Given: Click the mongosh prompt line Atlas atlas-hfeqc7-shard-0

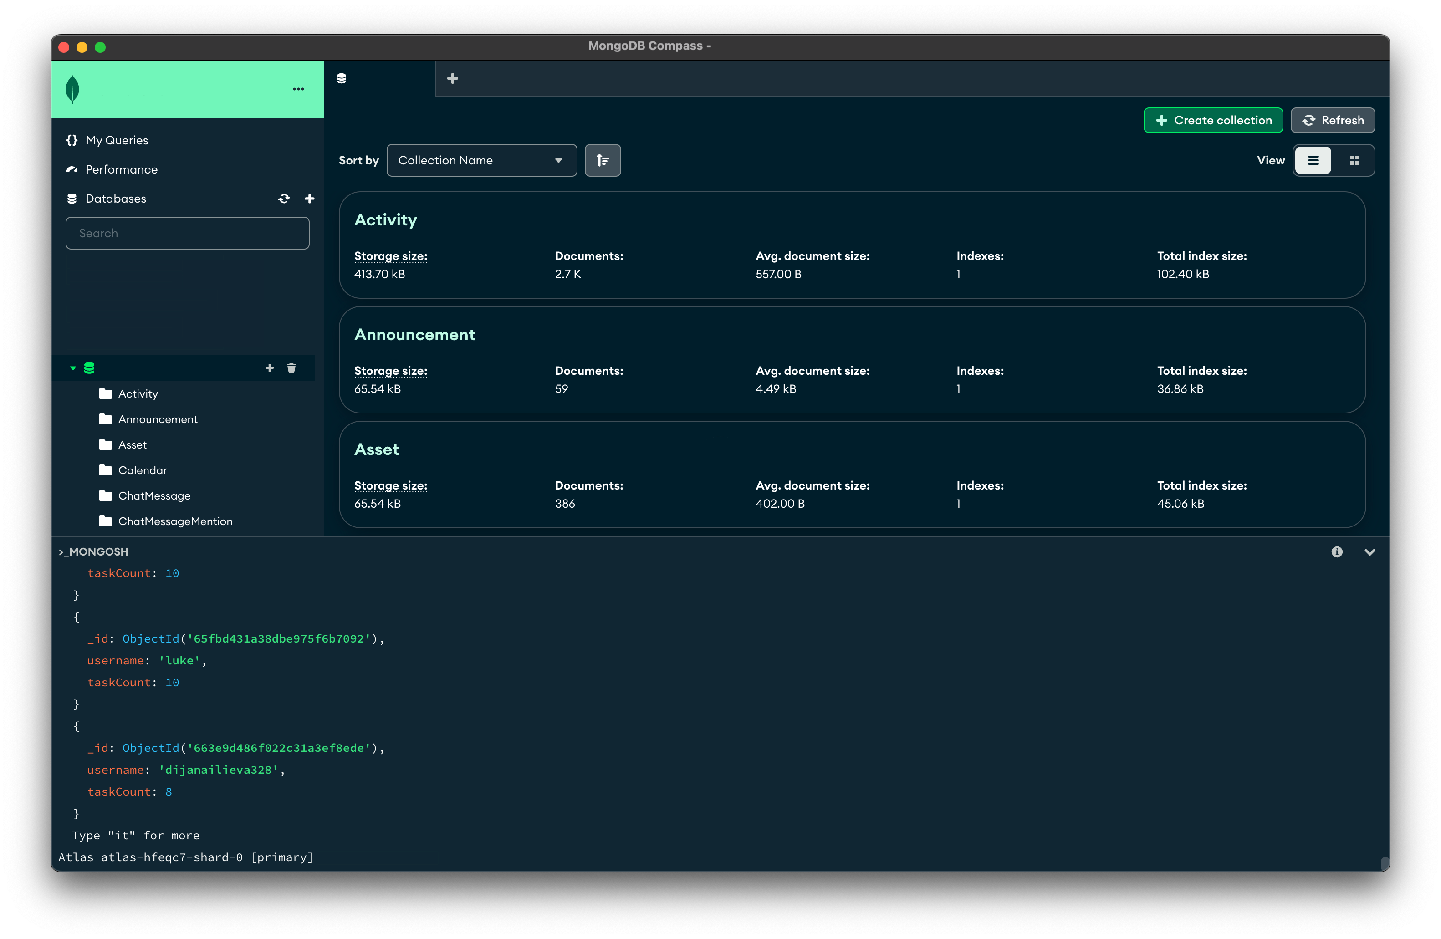Looking at the screenshot, I should [x=186, y=857].
